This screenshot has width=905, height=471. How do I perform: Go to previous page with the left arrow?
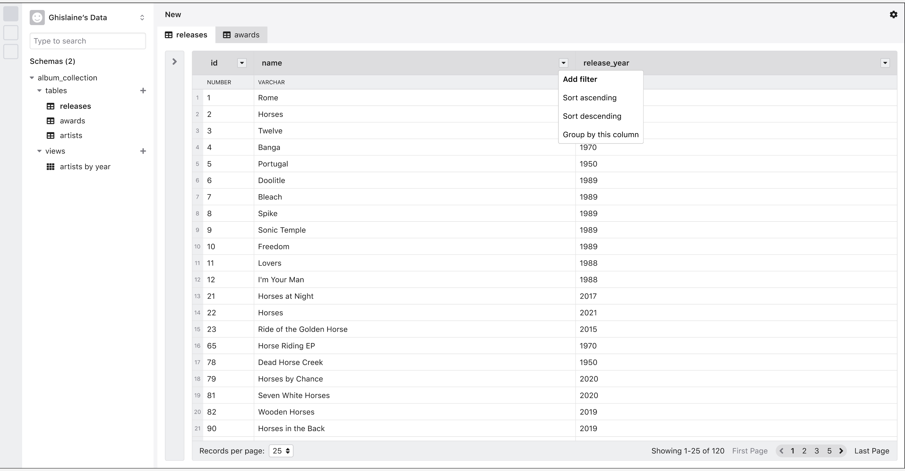tap(781, 451)
